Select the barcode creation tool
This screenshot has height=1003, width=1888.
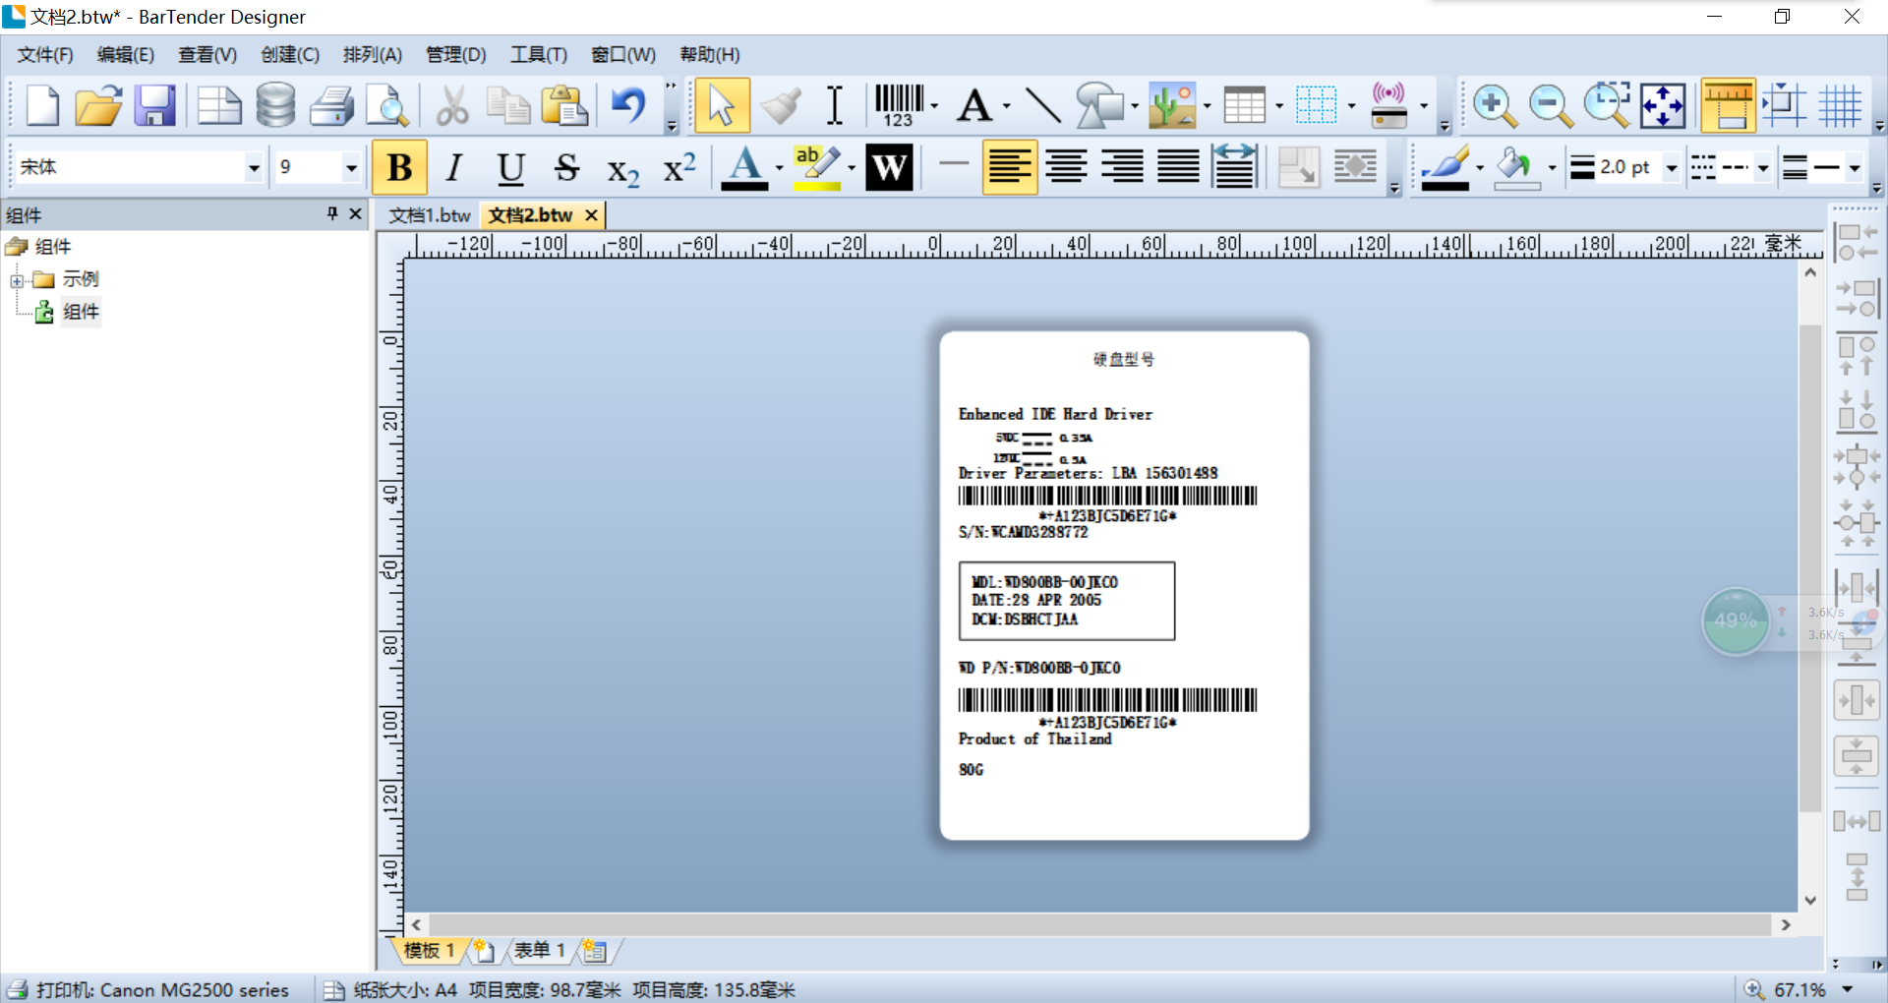pyautogui.click(x=899, y=105)
